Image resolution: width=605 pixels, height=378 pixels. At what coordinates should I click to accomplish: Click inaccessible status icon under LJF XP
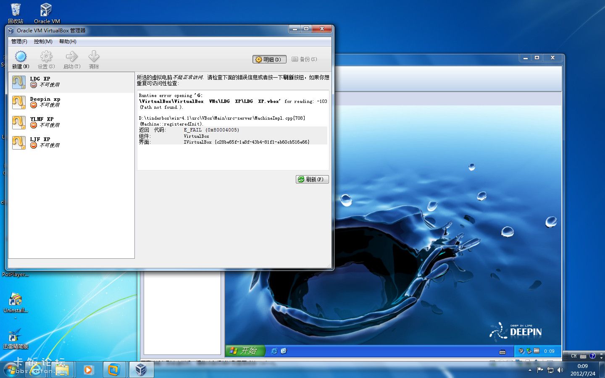click(x=34, y=145)
